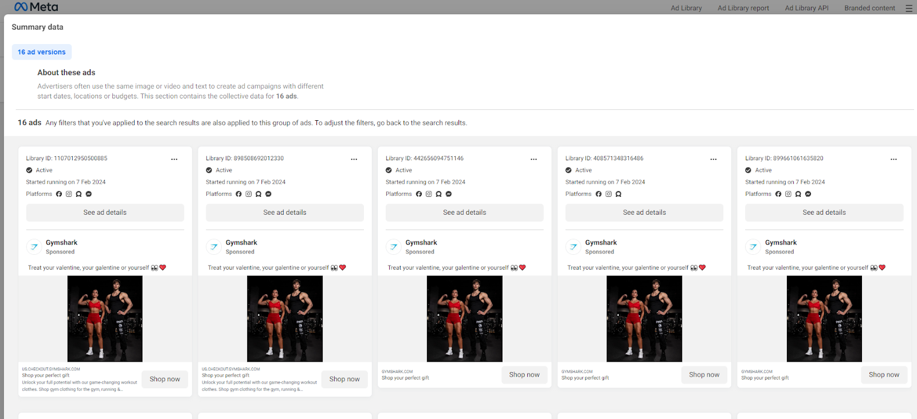
Task: Click Gymshark avatar on ad 408571348316486
Action: click(x=573, y=247)
